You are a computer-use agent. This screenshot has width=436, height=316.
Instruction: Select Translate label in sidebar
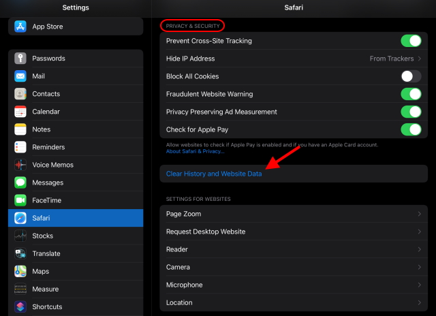point(46,254)
